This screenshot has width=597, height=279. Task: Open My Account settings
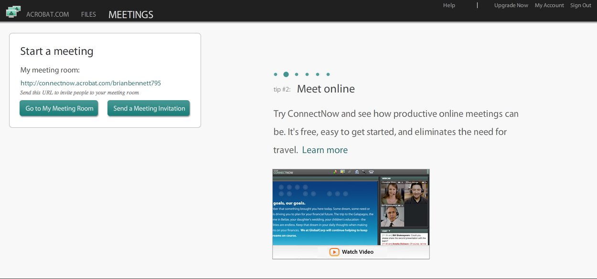pos(549,5)
